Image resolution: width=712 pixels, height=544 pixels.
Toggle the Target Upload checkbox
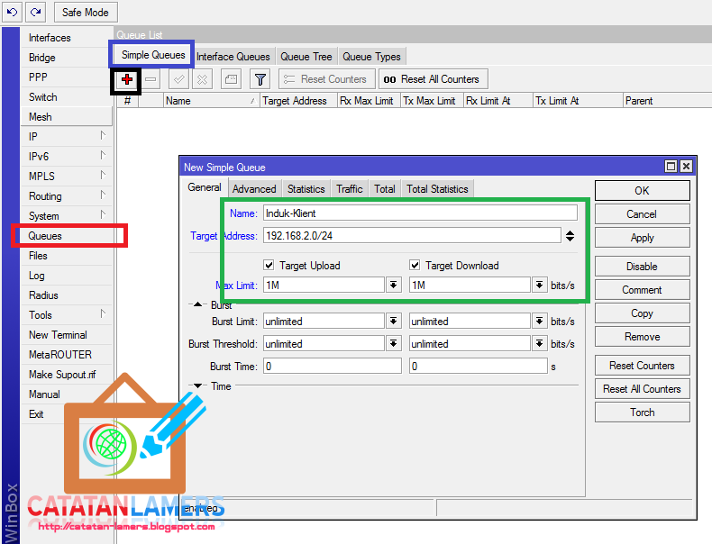click(x=269, y=265)
